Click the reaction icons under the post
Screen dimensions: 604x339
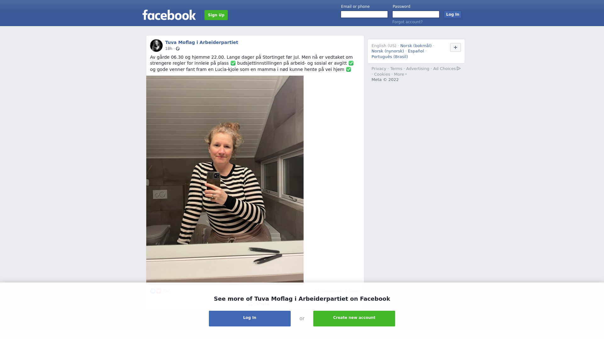156,291
